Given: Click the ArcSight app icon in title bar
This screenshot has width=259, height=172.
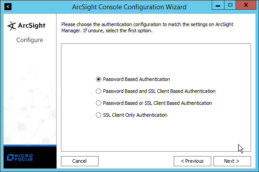Looking at the screenshot, I should click(8, 7).
